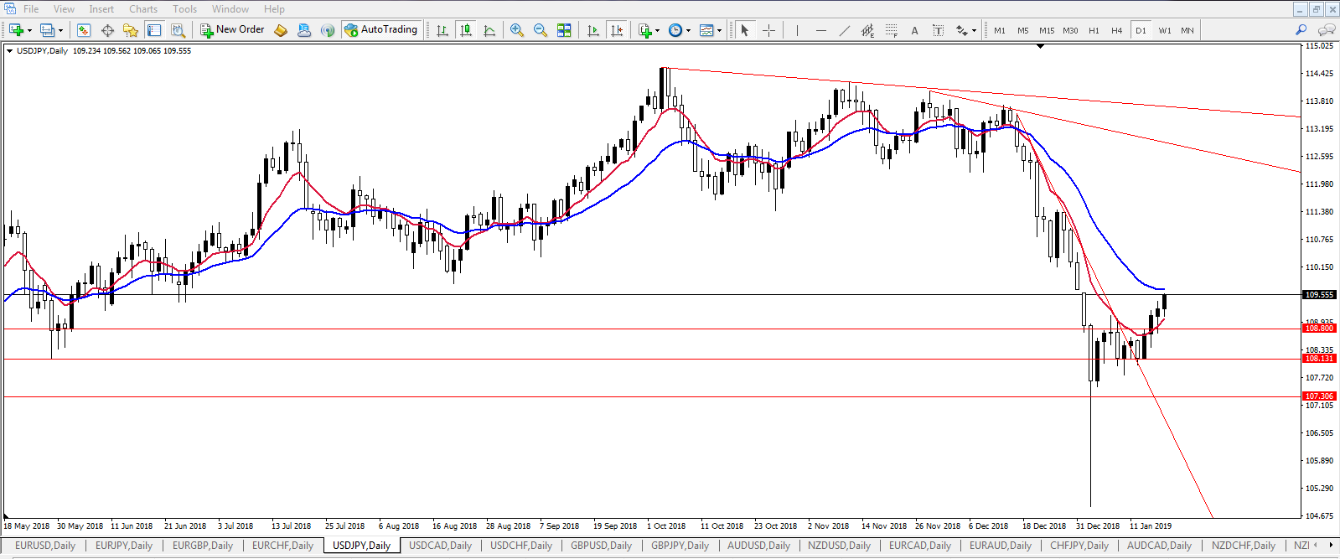Image resolution: width=1340 pixels, height=559 pixels.
Task: Open the Periods clock icon
Action: (675, 30)
